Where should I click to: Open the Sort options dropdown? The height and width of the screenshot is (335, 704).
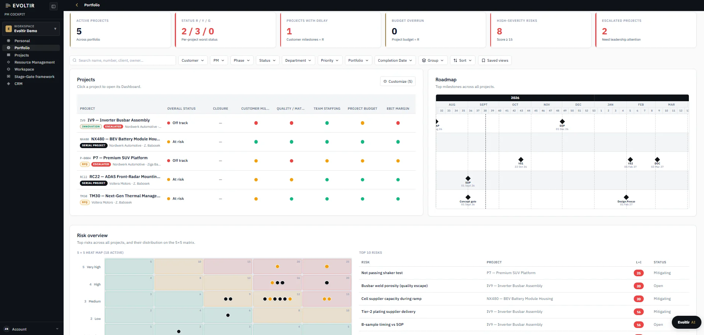tap(463, 61)
